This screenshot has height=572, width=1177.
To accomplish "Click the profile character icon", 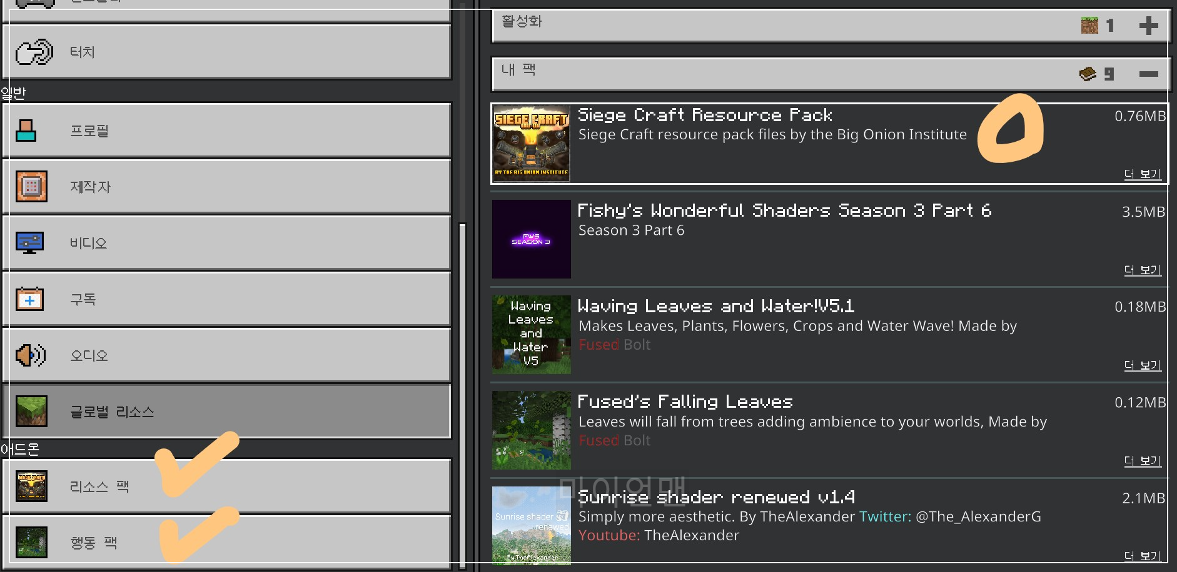I will (x=26, y=131).
